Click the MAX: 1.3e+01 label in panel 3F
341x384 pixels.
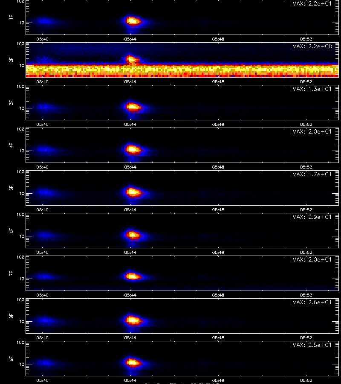tap(312, 89)
